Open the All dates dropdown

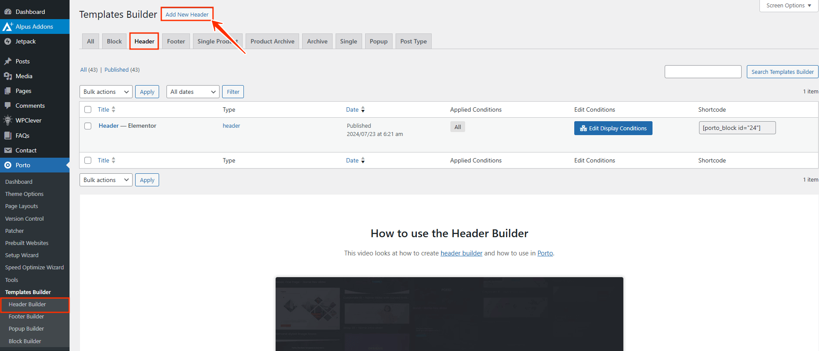tap(193, 92)
